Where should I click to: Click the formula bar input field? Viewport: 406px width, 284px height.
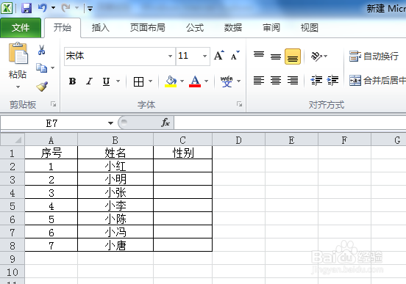(x=290, y=123)
